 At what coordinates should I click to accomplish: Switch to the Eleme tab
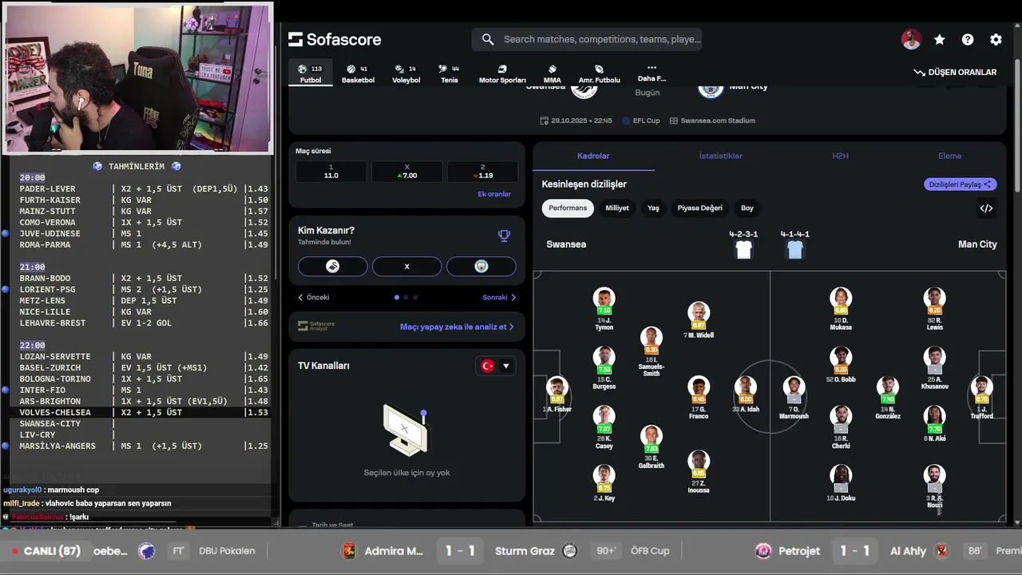pos(949,156)
